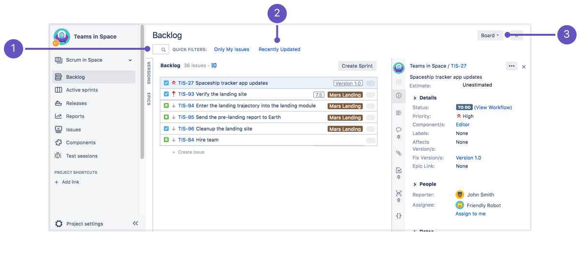Click the Create Sprint button
This screenshot has width=580, height=258.
(x=357, y=66)
